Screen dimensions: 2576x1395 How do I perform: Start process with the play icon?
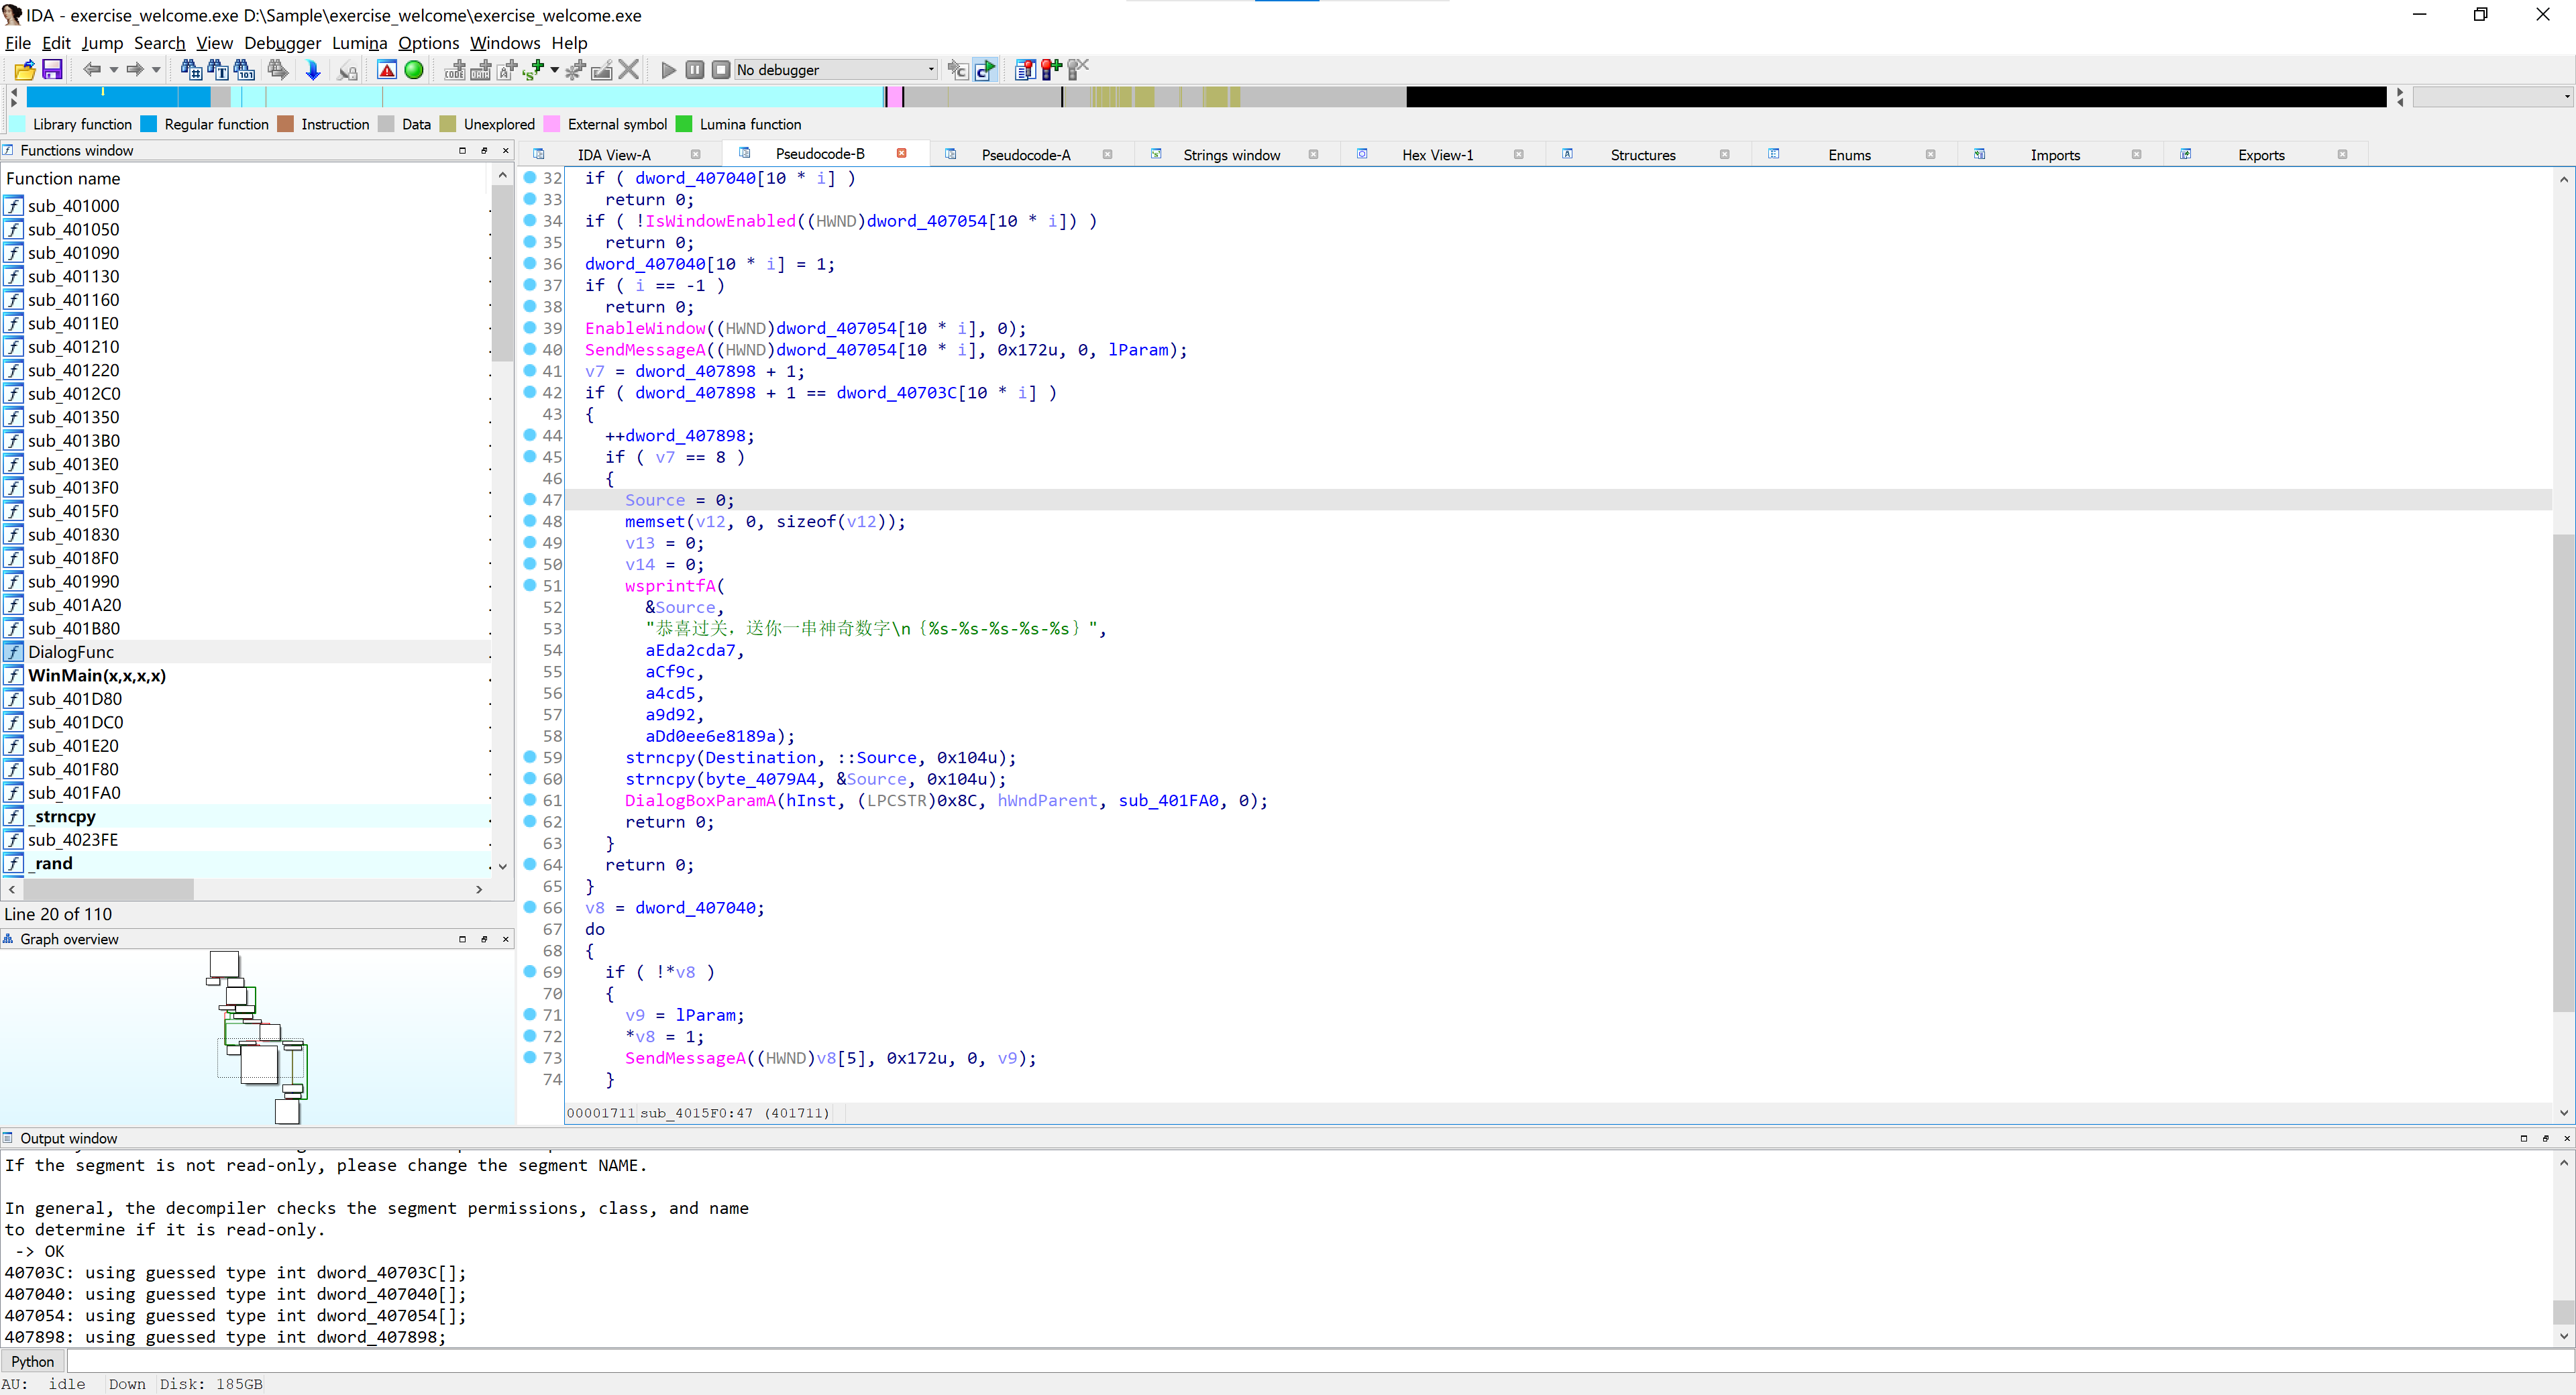pyautogui.click(x=669, y=69)
